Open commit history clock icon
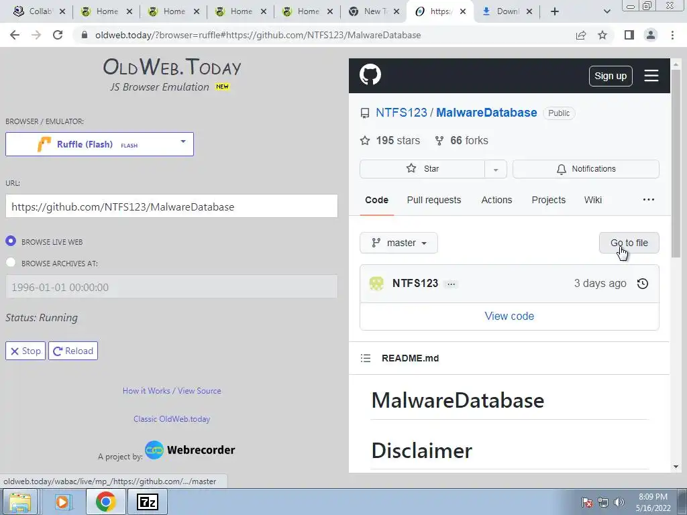Image resolution: width=687 pixels, height=515 pixels. coord(642,284)
